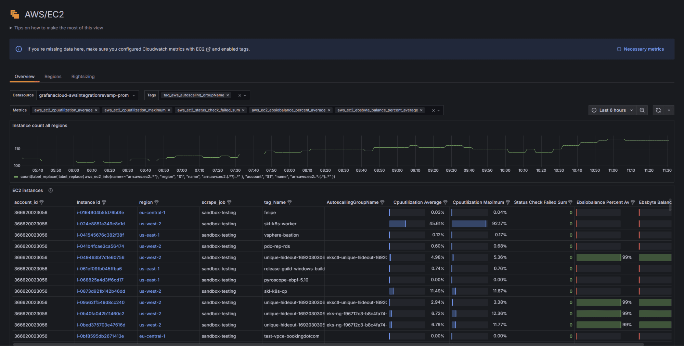Remove the aws_ec2_status_check_failed_sum metric chip
684x346 pixels.
[243, 110]
